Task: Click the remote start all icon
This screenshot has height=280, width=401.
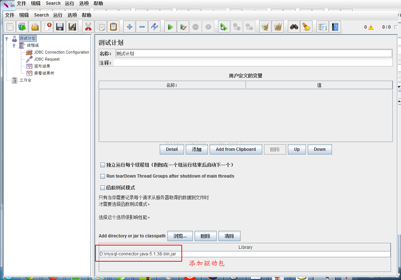Action: [224, 26]
